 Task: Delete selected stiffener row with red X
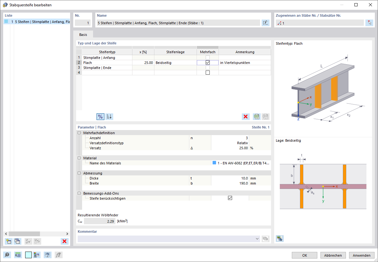tap(246, 117)
